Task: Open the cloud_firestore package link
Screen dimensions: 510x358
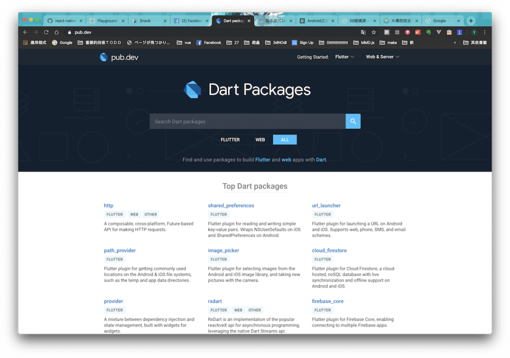Action: coord(329,250)
